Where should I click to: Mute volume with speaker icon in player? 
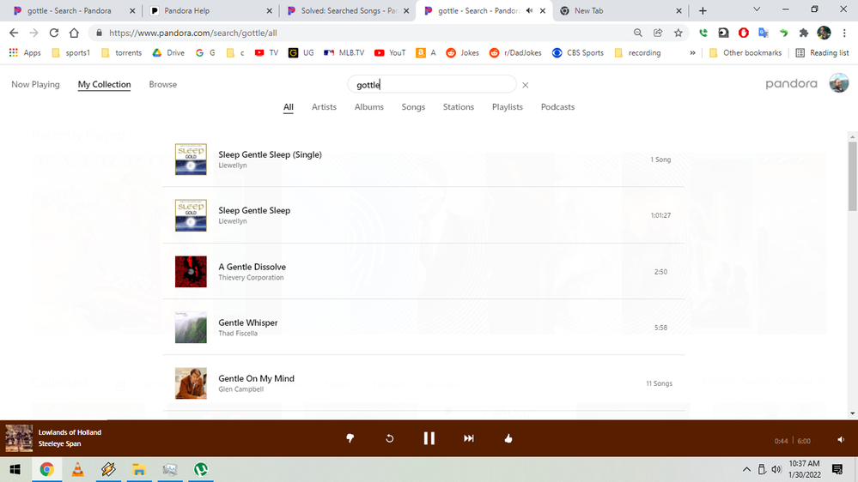click(x=840, y=440)
